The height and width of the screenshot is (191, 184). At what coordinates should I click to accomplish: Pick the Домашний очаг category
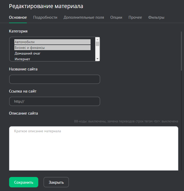[x=52, y=54]
